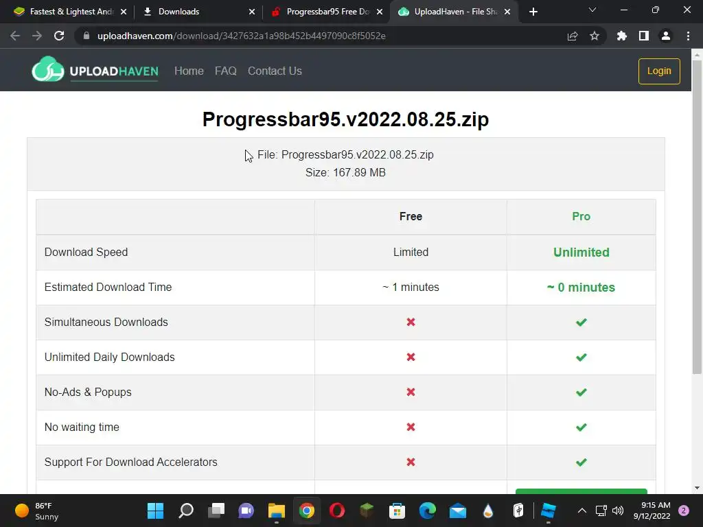Click the Free column header
703x527 pixels.
tap(411, 216)
